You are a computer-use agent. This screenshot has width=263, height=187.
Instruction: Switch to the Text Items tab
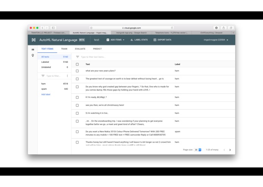coord(47,49)
